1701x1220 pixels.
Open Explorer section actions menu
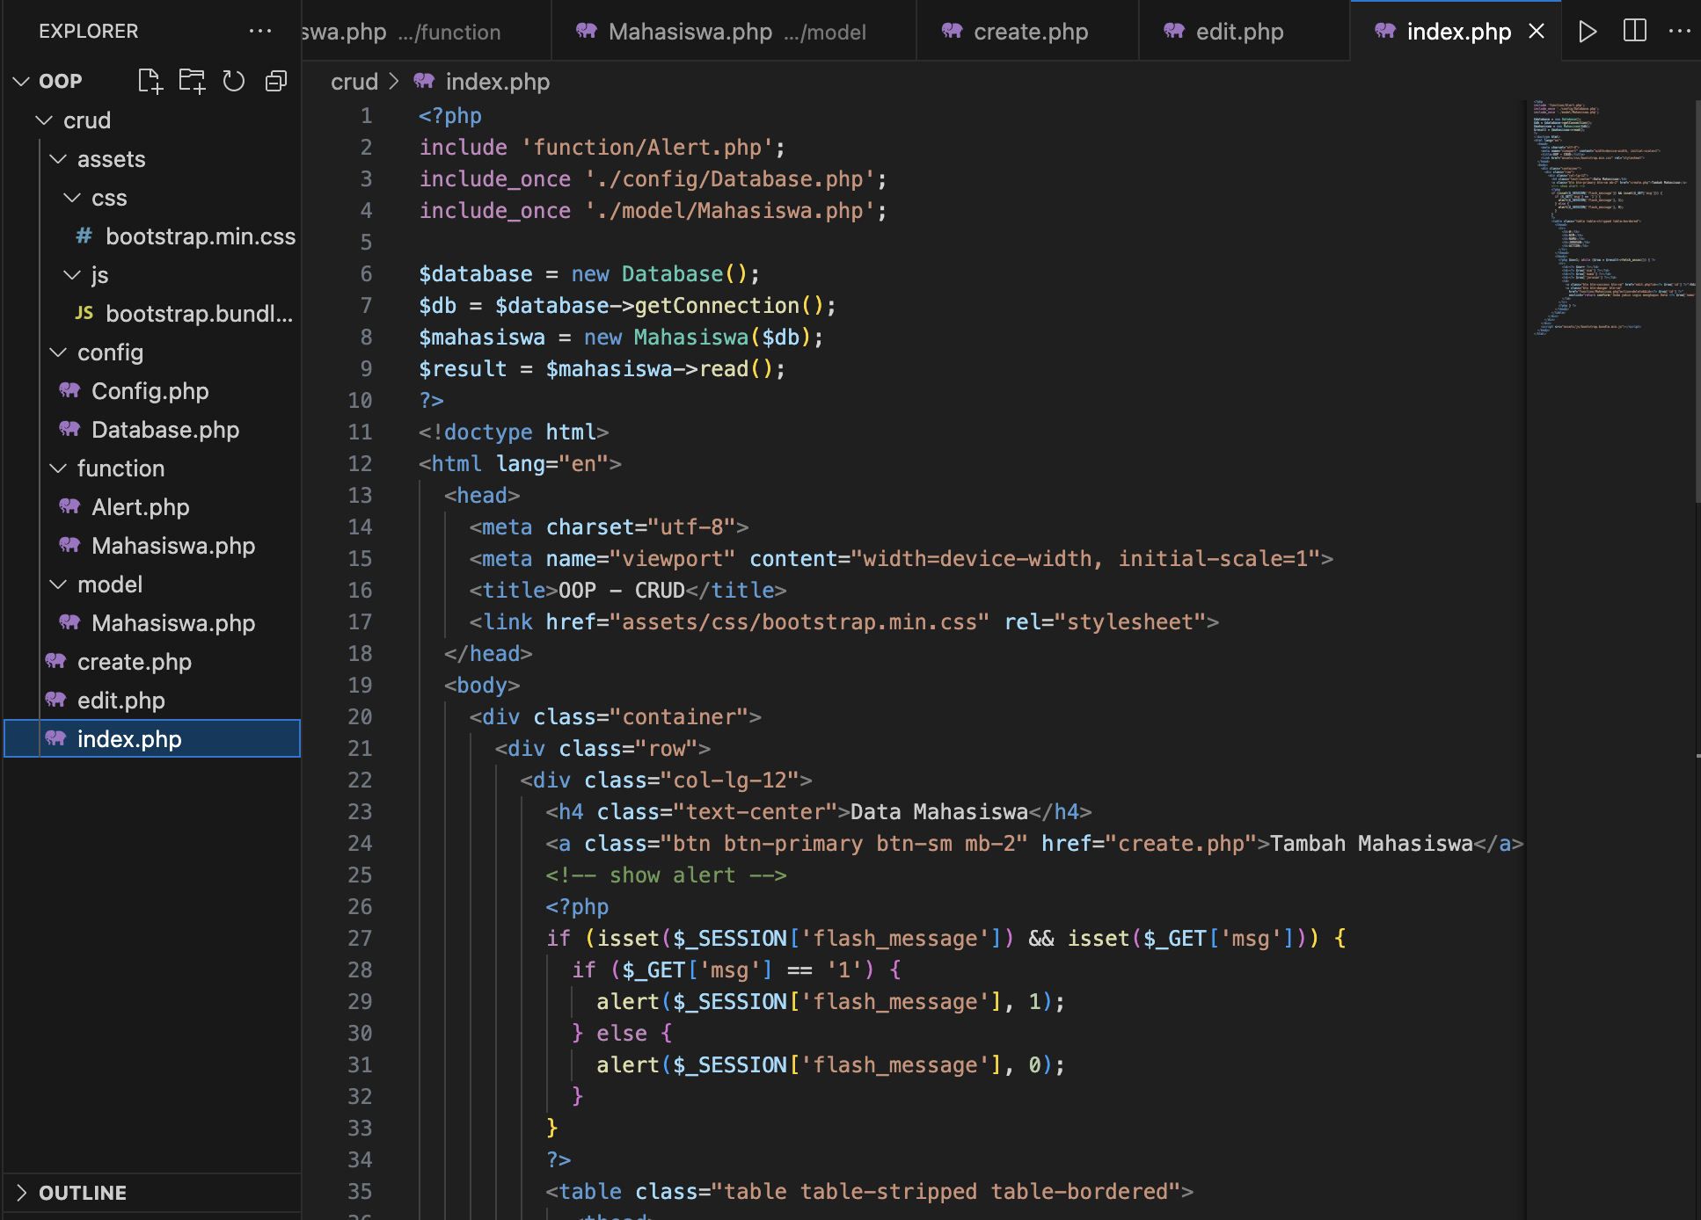[x=259, y=30]
